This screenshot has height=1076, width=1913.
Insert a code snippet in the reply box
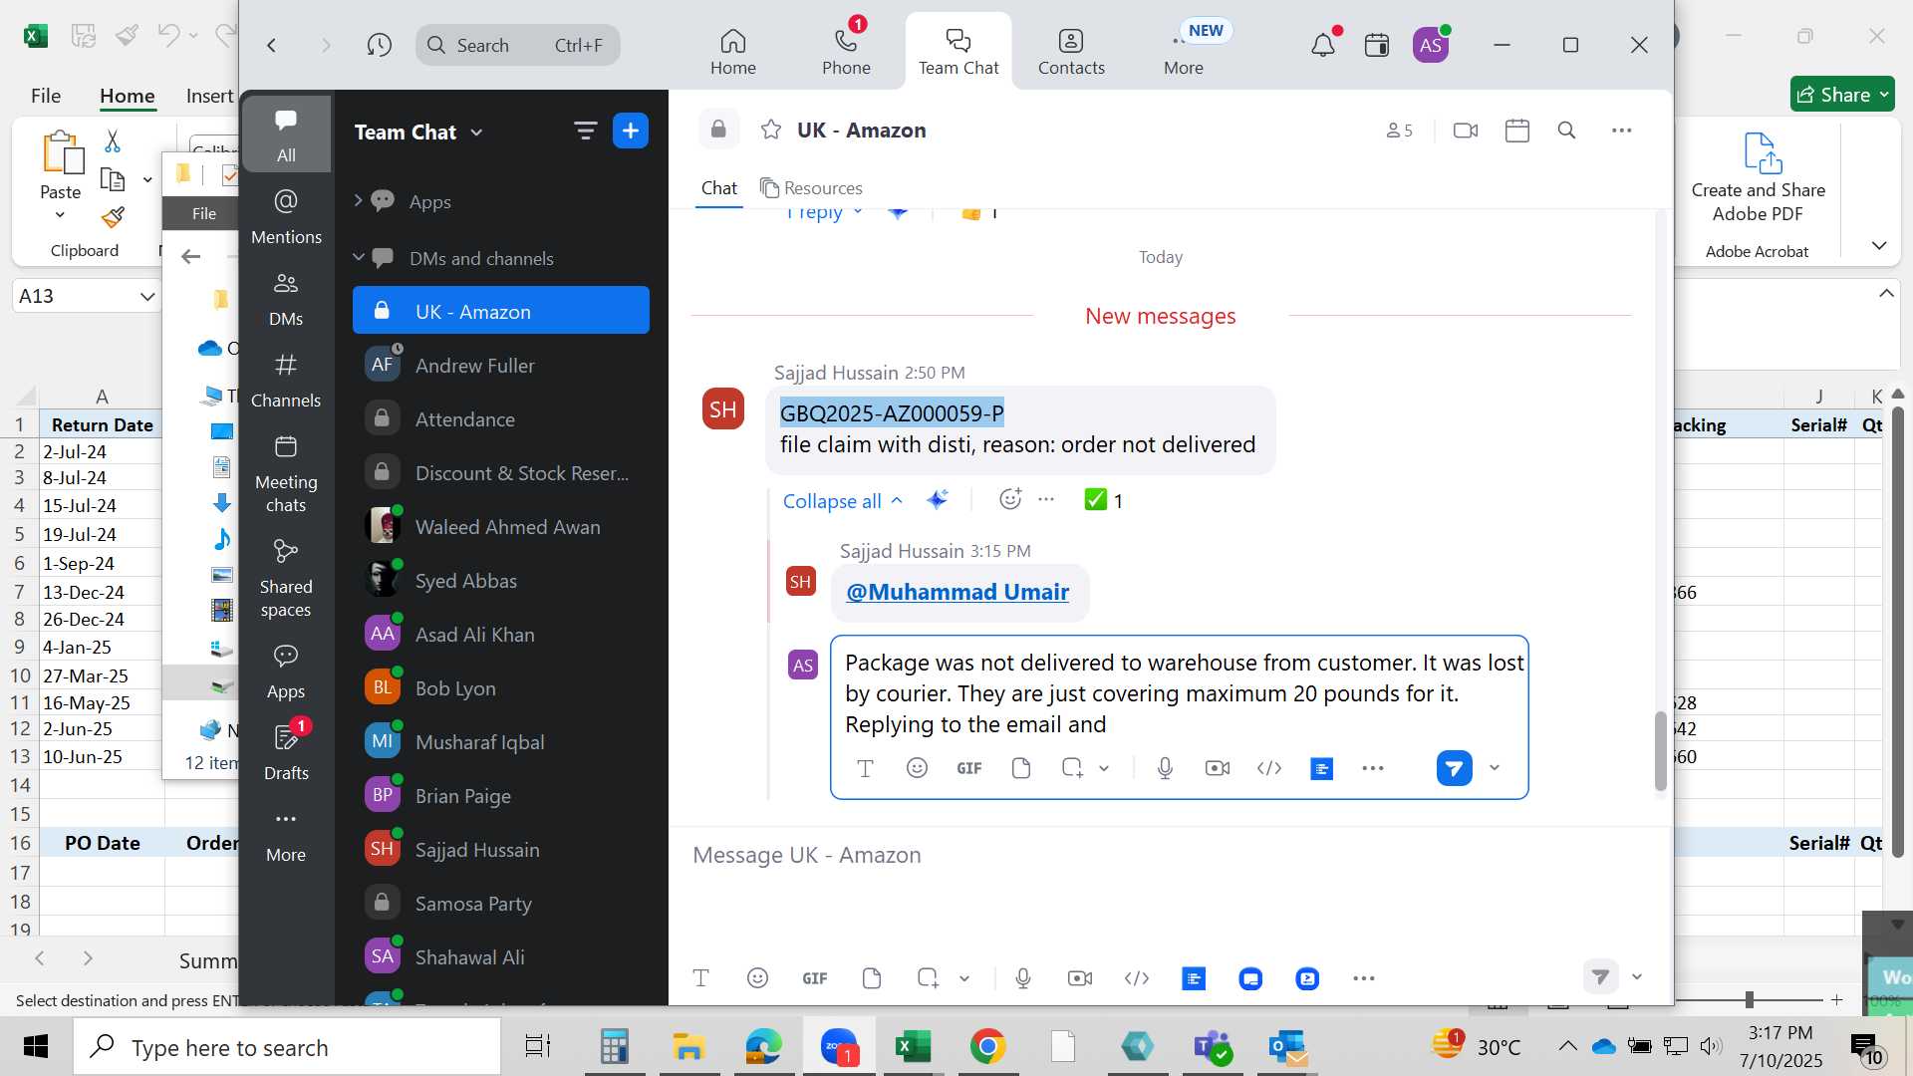pos(1269,768)
